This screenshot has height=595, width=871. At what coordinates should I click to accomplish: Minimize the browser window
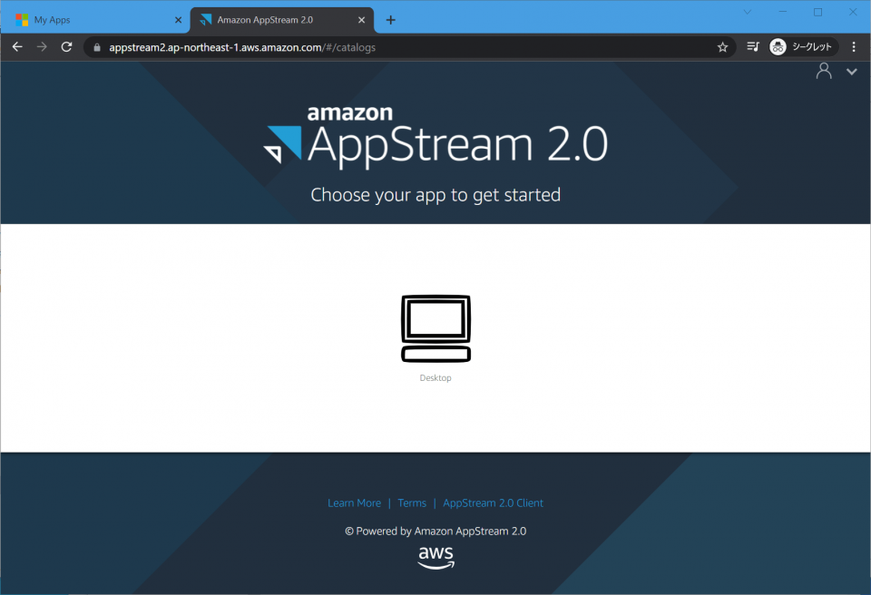[x=783, y=12]
